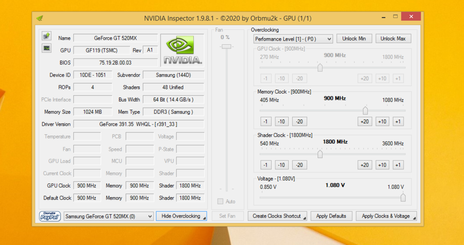Click Apply Defaults button
The image size is (464, 245).
pyautogui.click(x=331, y=216)
